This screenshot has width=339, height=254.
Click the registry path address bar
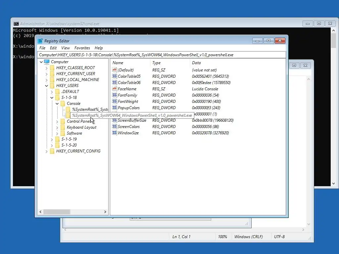coord(162,55)
